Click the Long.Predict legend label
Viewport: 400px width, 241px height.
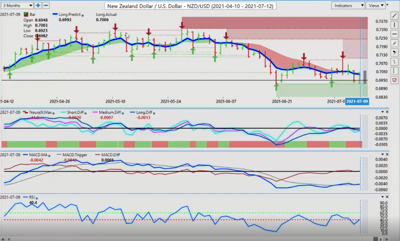[x=70, y=14]
